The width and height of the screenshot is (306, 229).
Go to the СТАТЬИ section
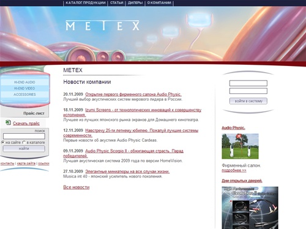(x=117, y=3)
